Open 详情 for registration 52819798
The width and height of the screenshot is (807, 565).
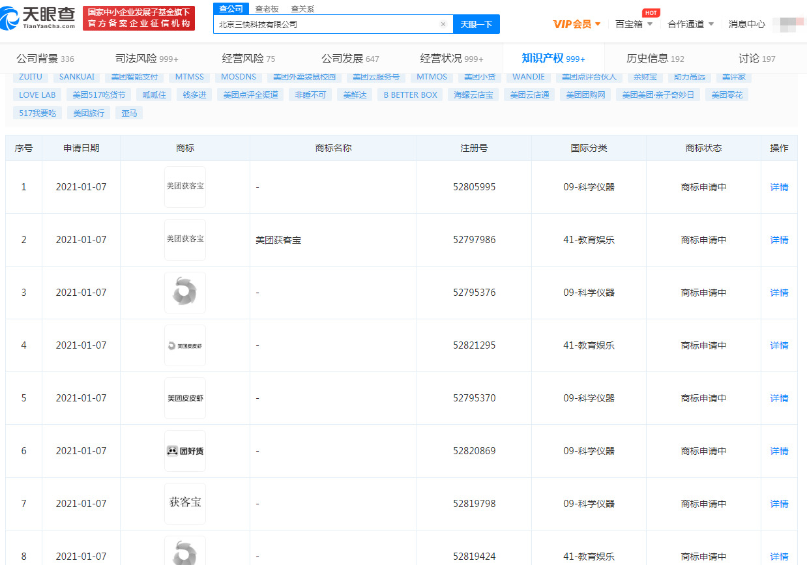point(779,504)
